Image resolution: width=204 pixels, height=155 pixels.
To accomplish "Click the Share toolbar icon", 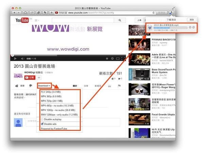I will [x=32, y=13].
